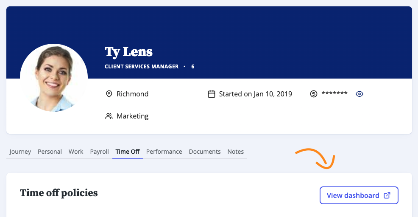Click the dollar coin salary icon

coord(314,94)
